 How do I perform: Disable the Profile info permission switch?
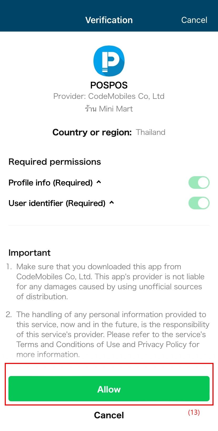tap(199, 182)
